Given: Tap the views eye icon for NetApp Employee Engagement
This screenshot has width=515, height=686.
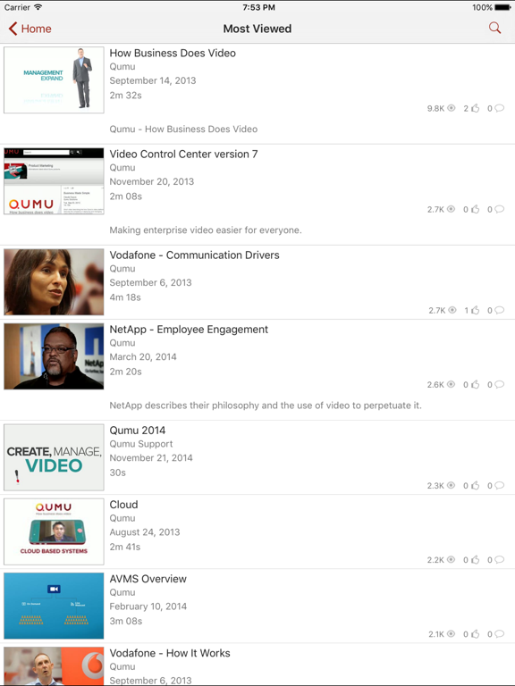Looking at the screenshot, I should tap(451, 385).
